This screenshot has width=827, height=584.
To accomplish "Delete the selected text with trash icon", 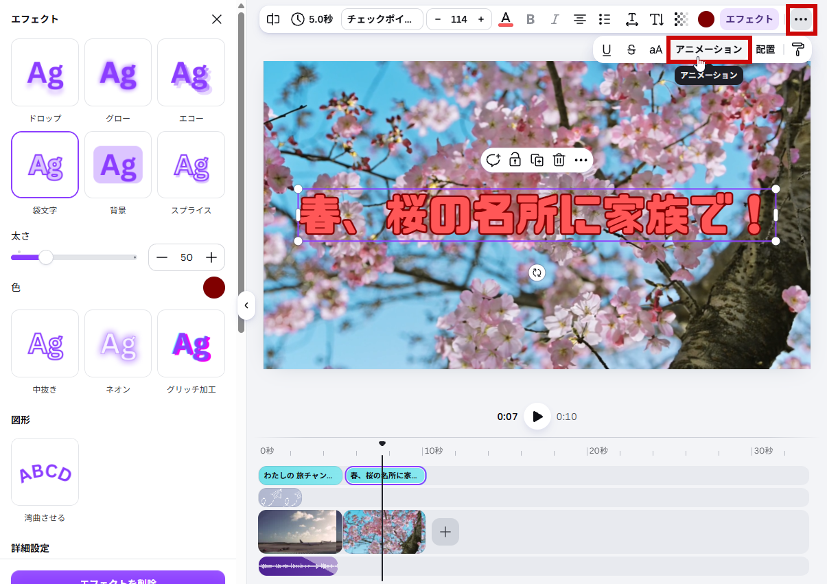I will tap(559, 160).
